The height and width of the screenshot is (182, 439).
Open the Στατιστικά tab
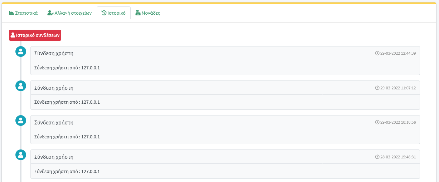(x=23, y=13)
